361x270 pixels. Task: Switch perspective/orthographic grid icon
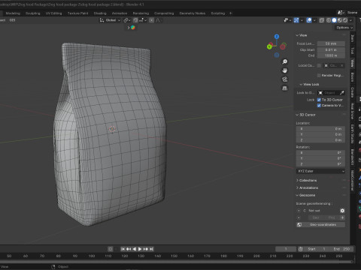tap(284, 88)
